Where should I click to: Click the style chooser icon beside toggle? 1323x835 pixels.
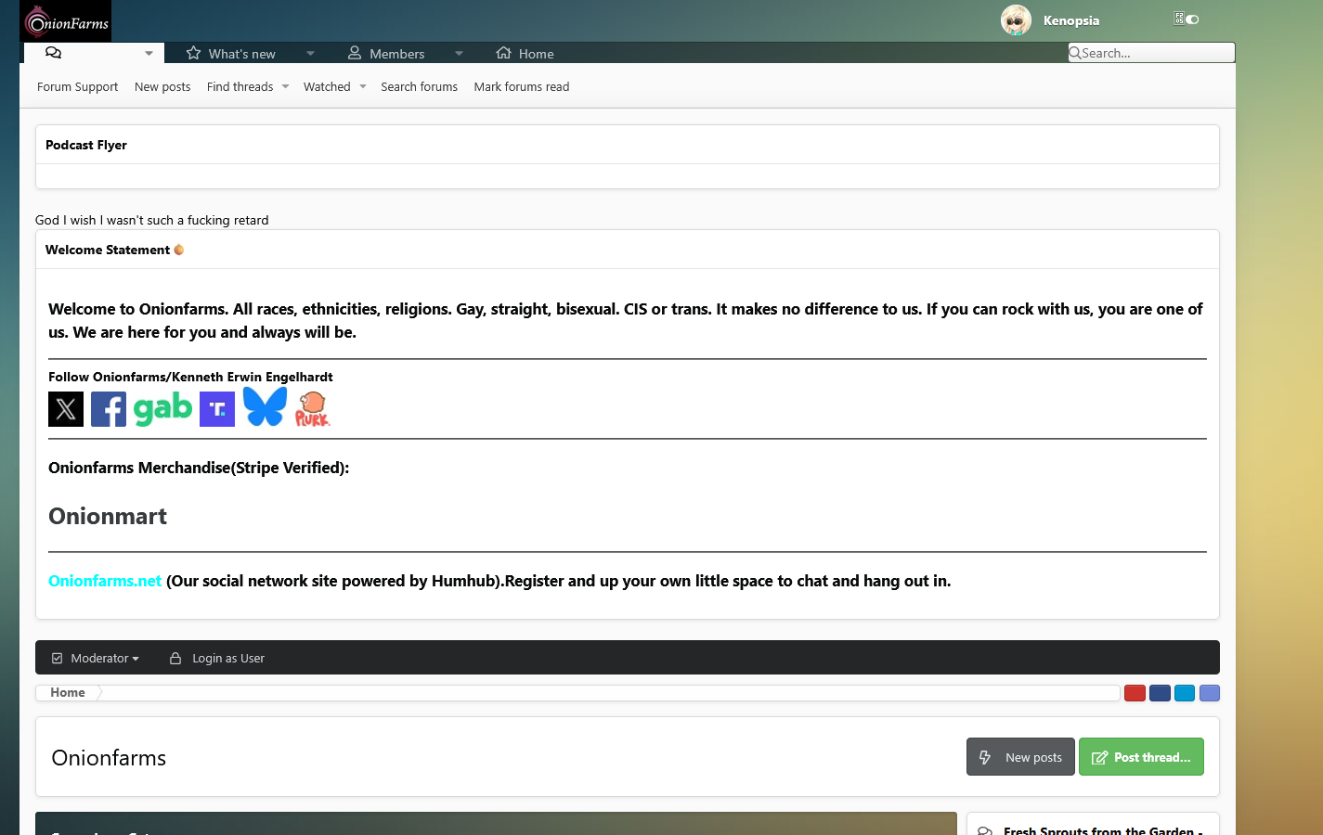[x=1179, y=19]
